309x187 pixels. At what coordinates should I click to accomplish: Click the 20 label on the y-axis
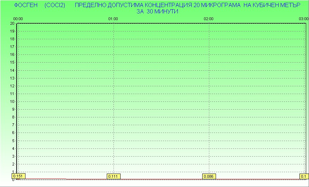point(12,23)
